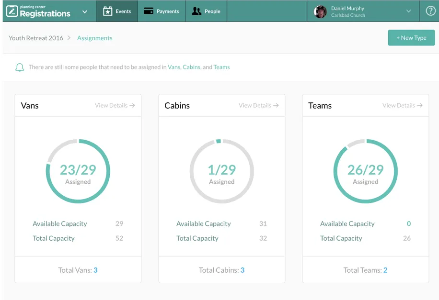Click the Cabins link in the alert message
439x300 pixels.
191,67
